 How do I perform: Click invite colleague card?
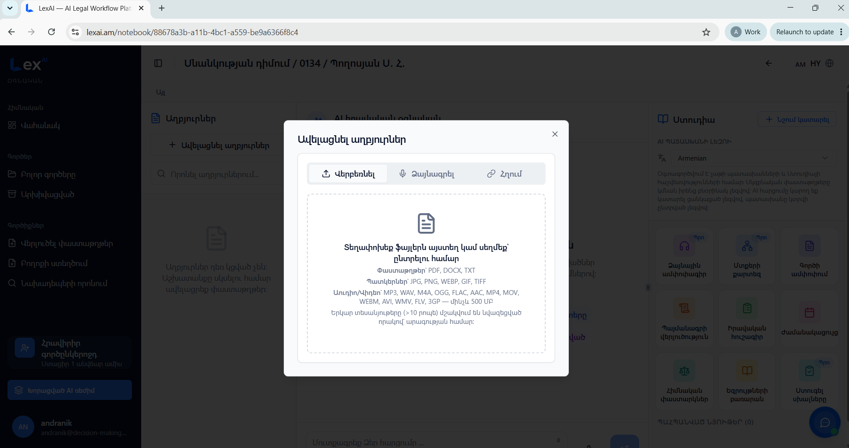tap(69, 353)
